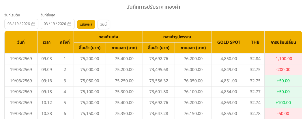Select the -1,100.00 change cell
Image resolution: width=305 pixels, height=121 pixels.
point(283,59)
